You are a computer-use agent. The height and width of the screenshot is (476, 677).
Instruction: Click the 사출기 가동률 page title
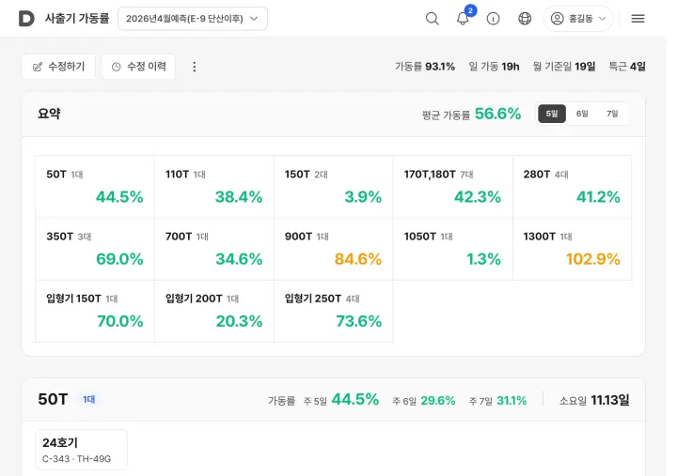point(77,19)
